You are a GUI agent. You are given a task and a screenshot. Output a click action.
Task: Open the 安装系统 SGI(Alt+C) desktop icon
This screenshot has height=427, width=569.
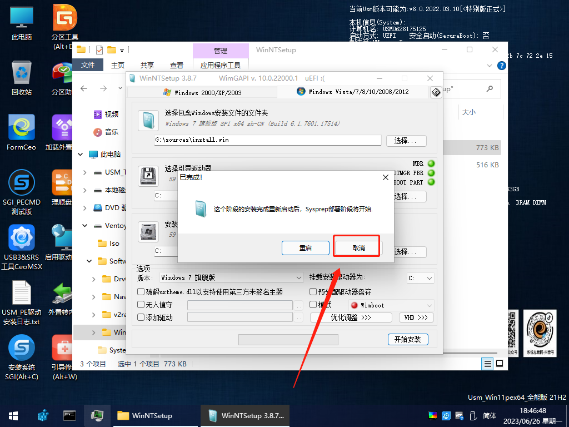[22, 358]
